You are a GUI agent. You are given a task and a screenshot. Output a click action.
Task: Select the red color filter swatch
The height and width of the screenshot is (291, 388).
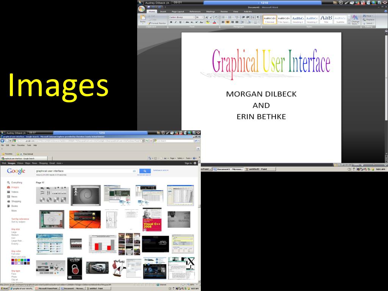coord(13,260)
